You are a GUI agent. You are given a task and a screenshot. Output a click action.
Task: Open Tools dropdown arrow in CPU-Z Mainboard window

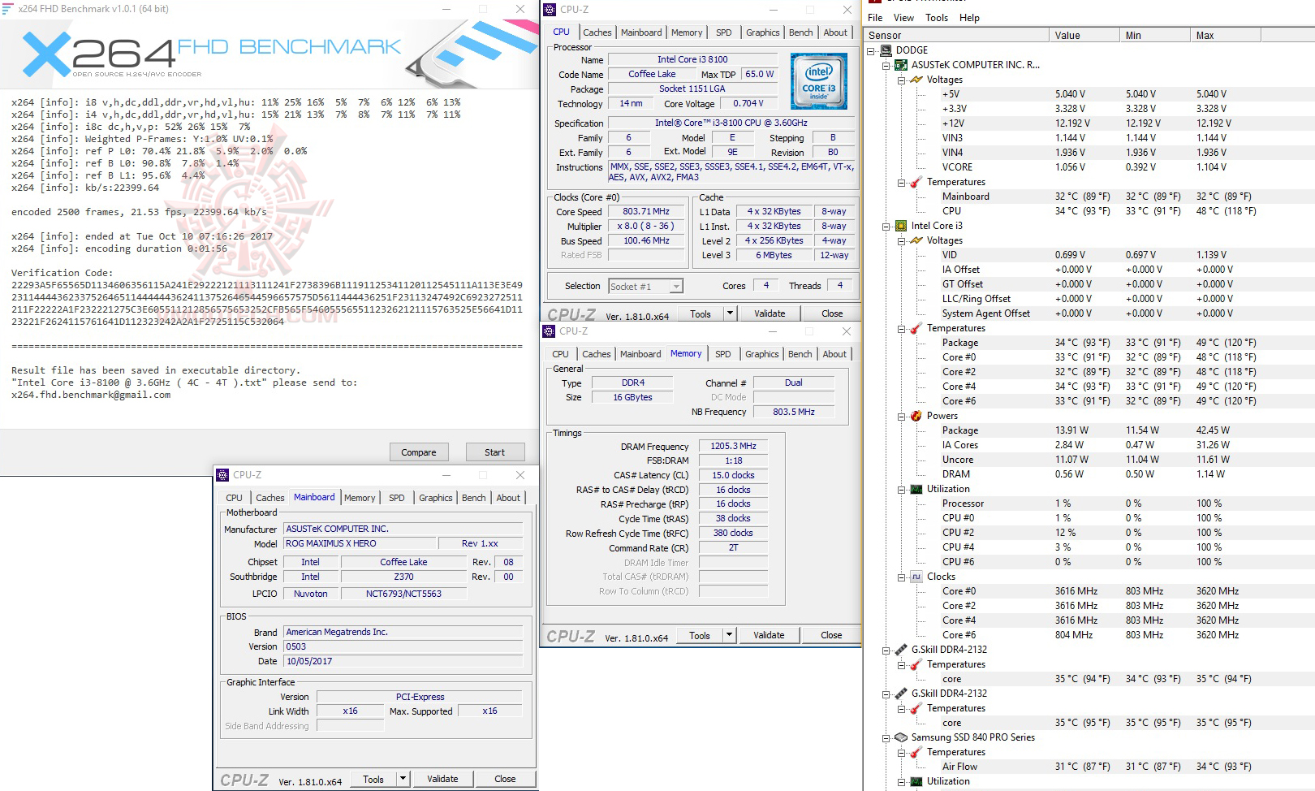(x=403, y=779)
